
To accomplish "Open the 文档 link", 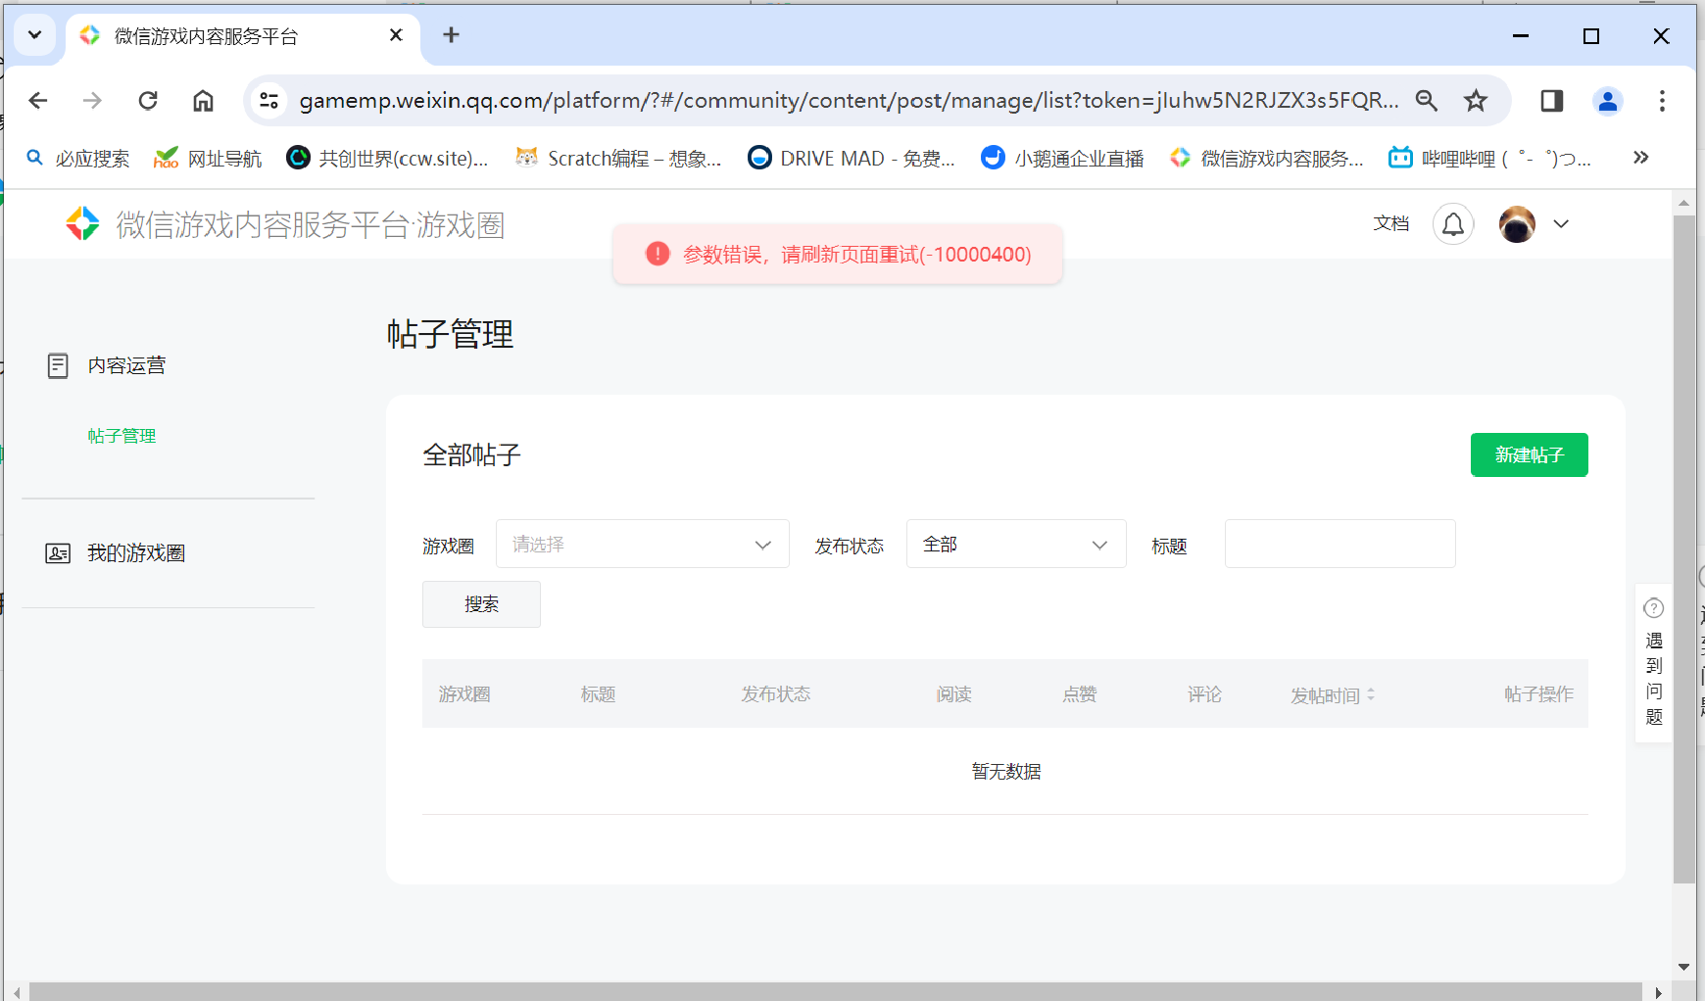I will click(1392, 223).
